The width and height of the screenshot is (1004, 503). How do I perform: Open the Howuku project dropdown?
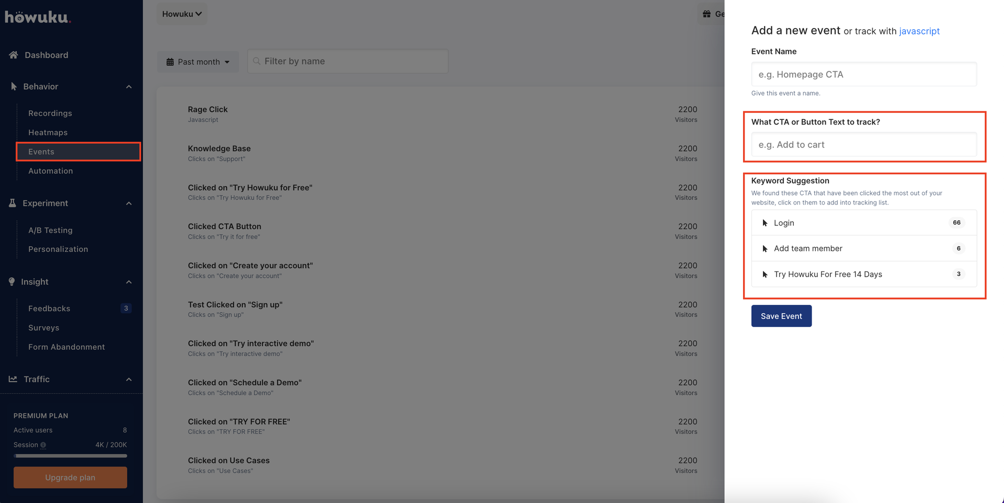pyautogui.click(x=181, y=14)
